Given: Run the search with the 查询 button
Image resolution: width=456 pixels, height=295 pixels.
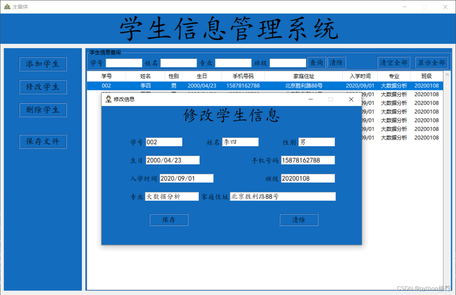Looking at the screenshot, I should coord(316,62).
